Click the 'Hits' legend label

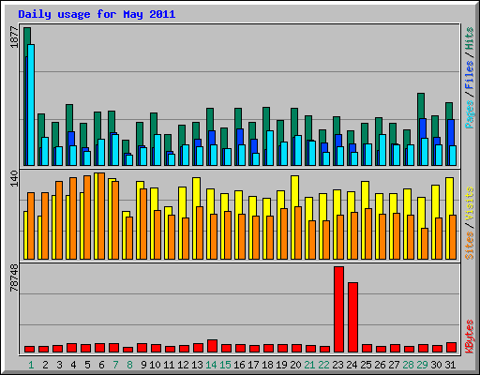point(470,38)
